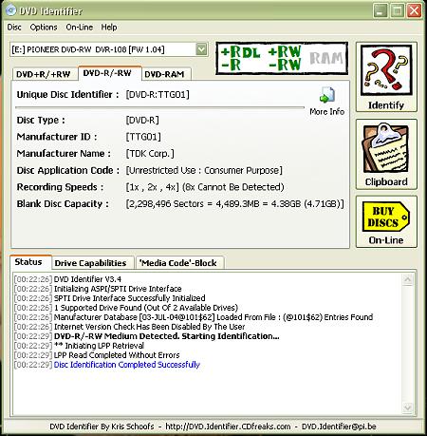Open the Options menu
Screen dimensions: 427x436
[44, 28]
